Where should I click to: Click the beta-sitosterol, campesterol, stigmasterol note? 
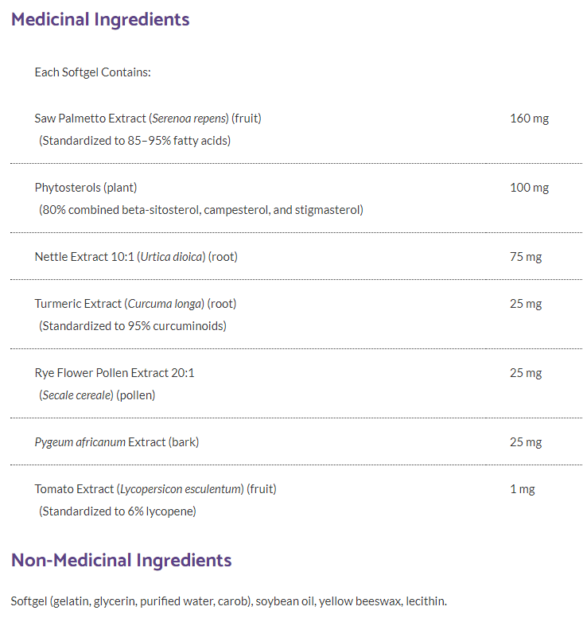coord(201,210)
